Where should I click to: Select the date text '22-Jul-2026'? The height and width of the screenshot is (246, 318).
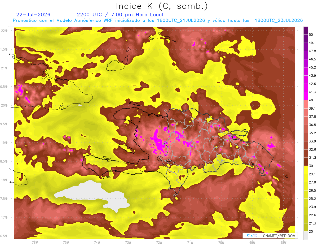33,15
